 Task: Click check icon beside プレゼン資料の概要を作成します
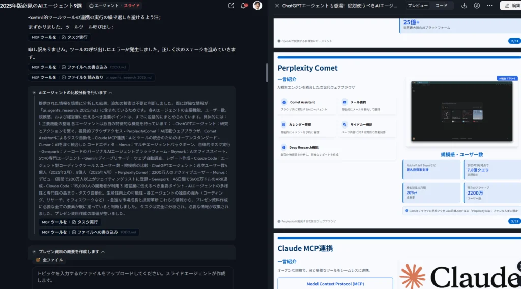coord(34,252)
